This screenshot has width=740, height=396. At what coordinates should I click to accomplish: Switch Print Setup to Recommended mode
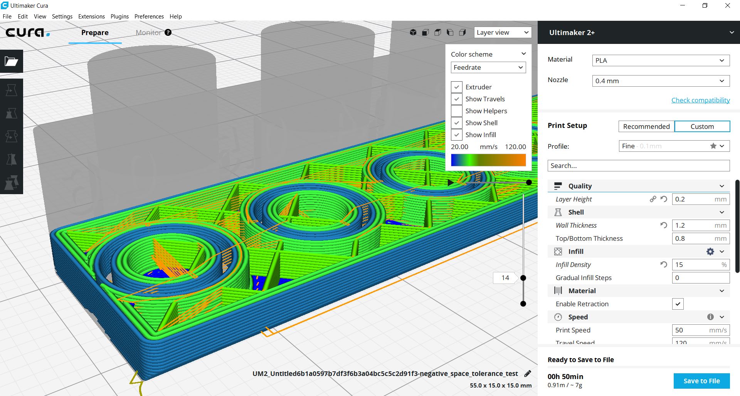(646, 126)
